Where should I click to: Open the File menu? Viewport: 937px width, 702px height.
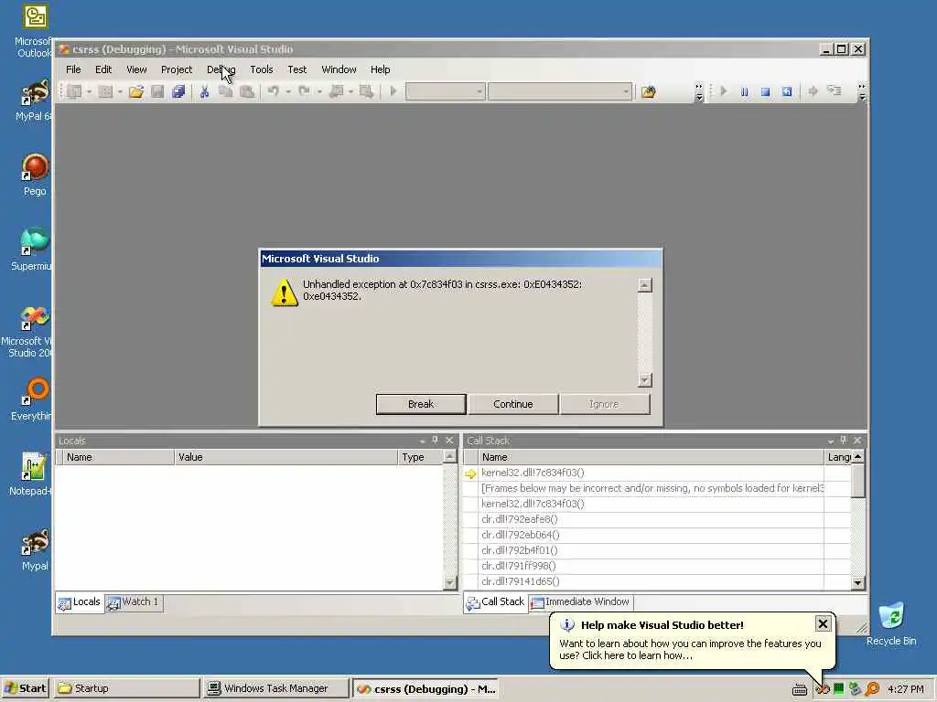73,69
